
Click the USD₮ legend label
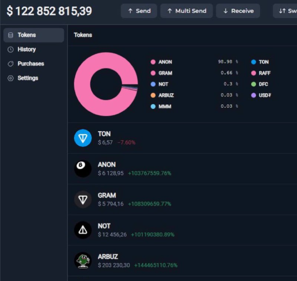pyautogui.click(x=265, y=95)
